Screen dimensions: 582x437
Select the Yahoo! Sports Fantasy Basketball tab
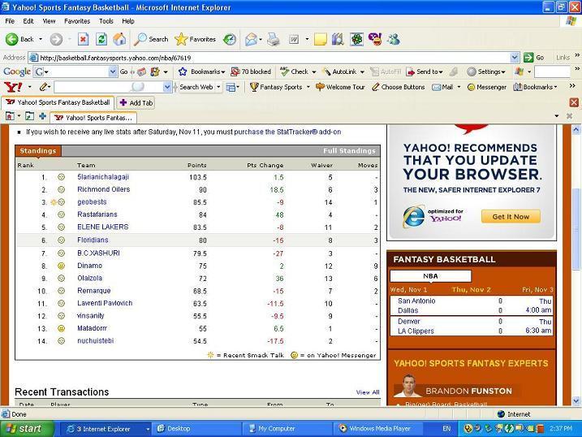pos(58,102)
